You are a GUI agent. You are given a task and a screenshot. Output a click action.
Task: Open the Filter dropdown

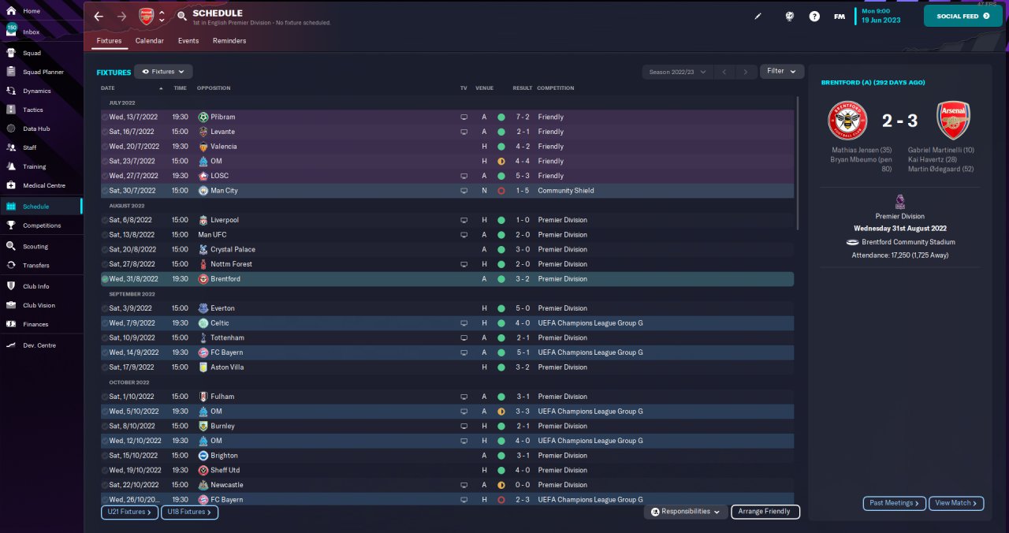[782, 71]
